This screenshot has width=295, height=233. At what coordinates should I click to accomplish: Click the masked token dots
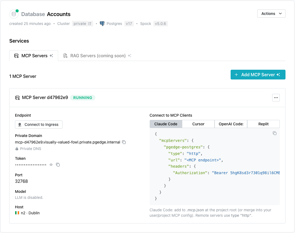pos(31,165)
